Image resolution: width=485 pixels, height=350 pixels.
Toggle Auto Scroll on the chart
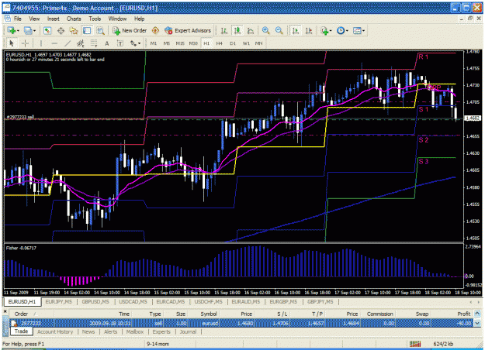(296, 30)
